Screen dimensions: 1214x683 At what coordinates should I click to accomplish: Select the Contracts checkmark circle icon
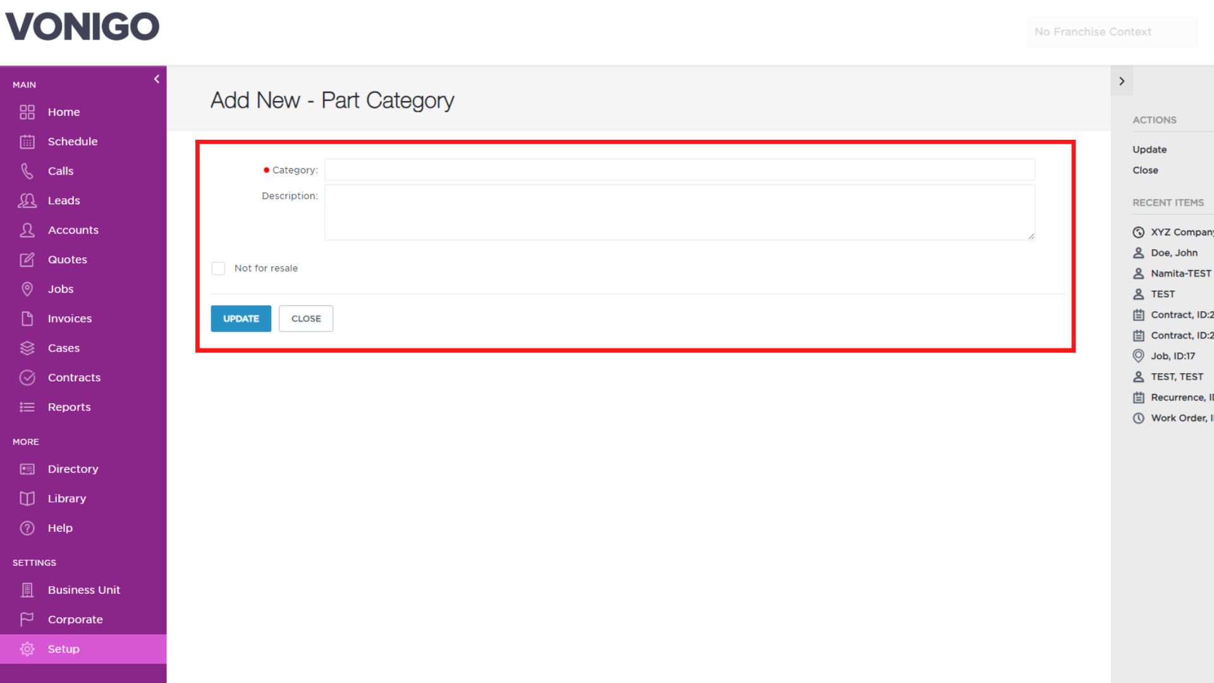(x=27, y=378)
